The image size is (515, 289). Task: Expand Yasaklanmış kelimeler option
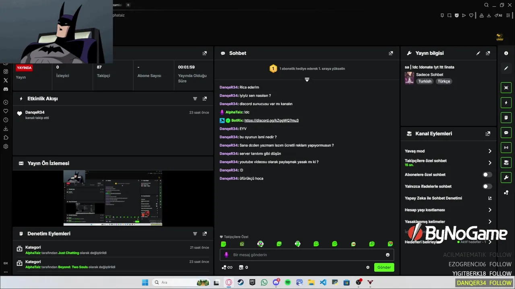click(x=490, y=222)
